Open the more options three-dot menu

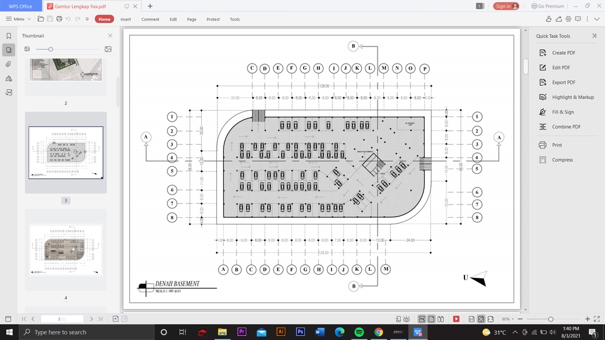(587, 19)
